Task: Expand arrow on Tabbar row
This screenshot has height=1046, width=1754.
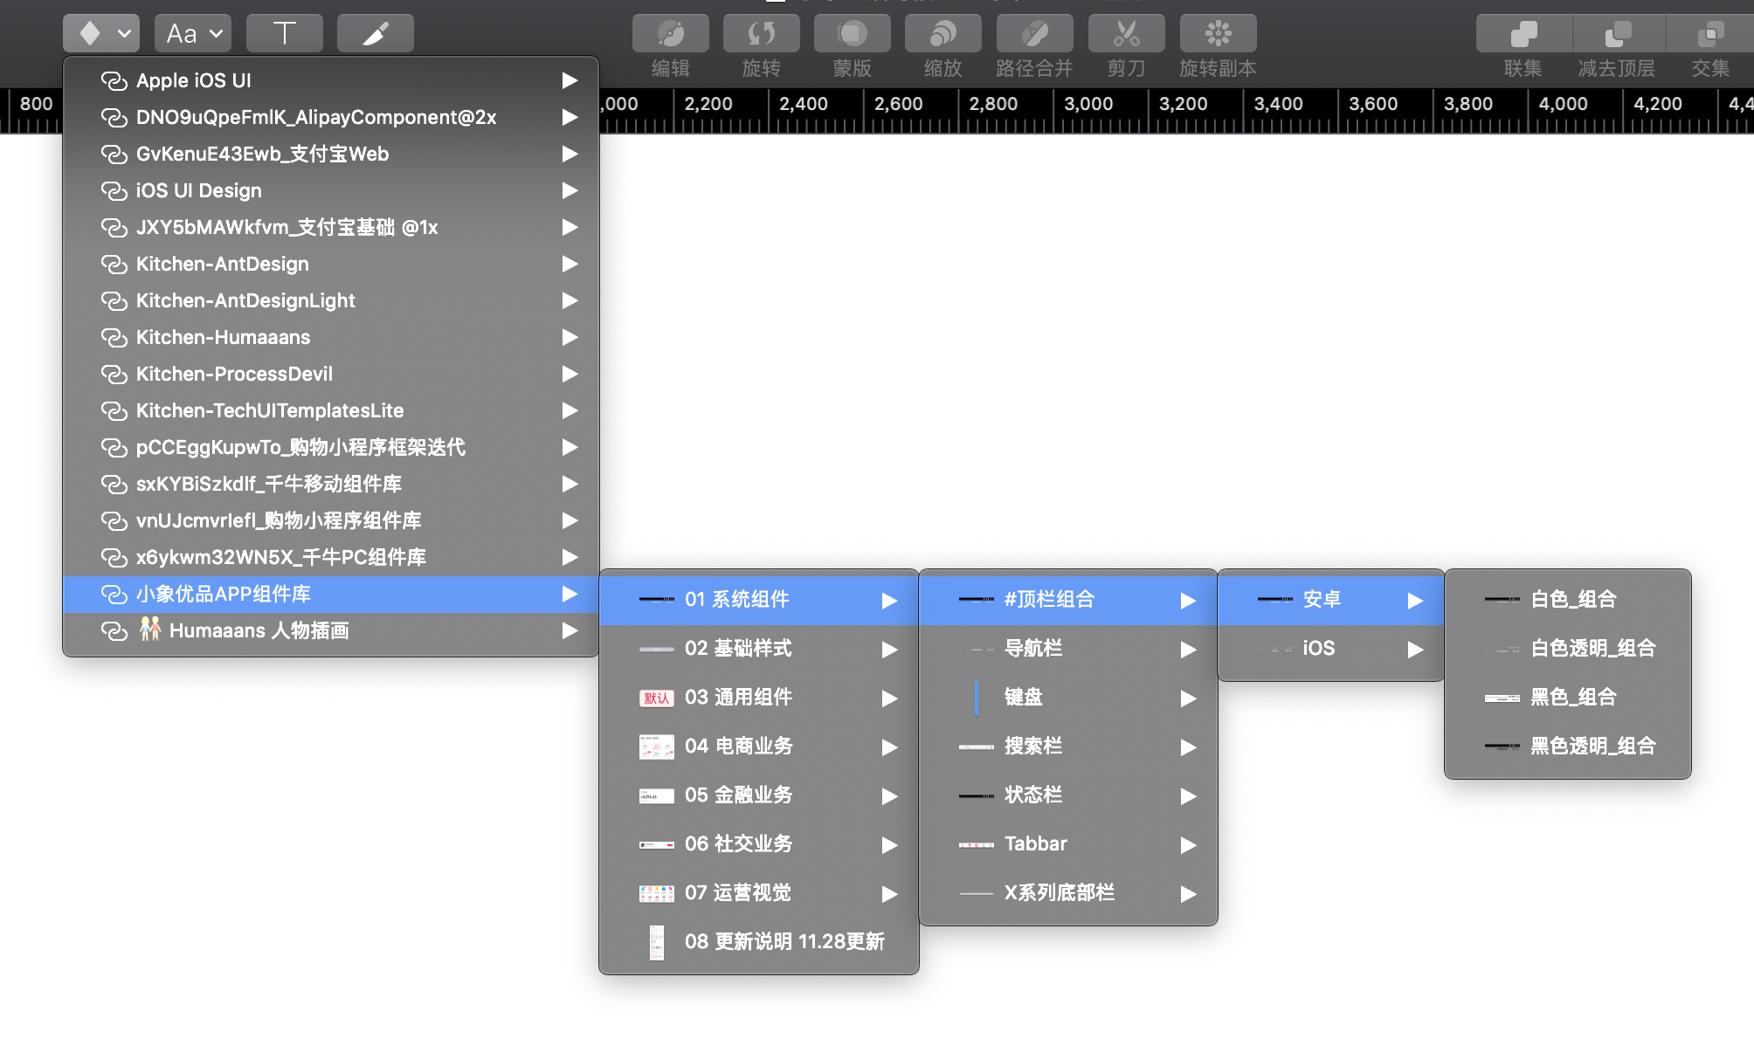Action: click(1188, 845)
